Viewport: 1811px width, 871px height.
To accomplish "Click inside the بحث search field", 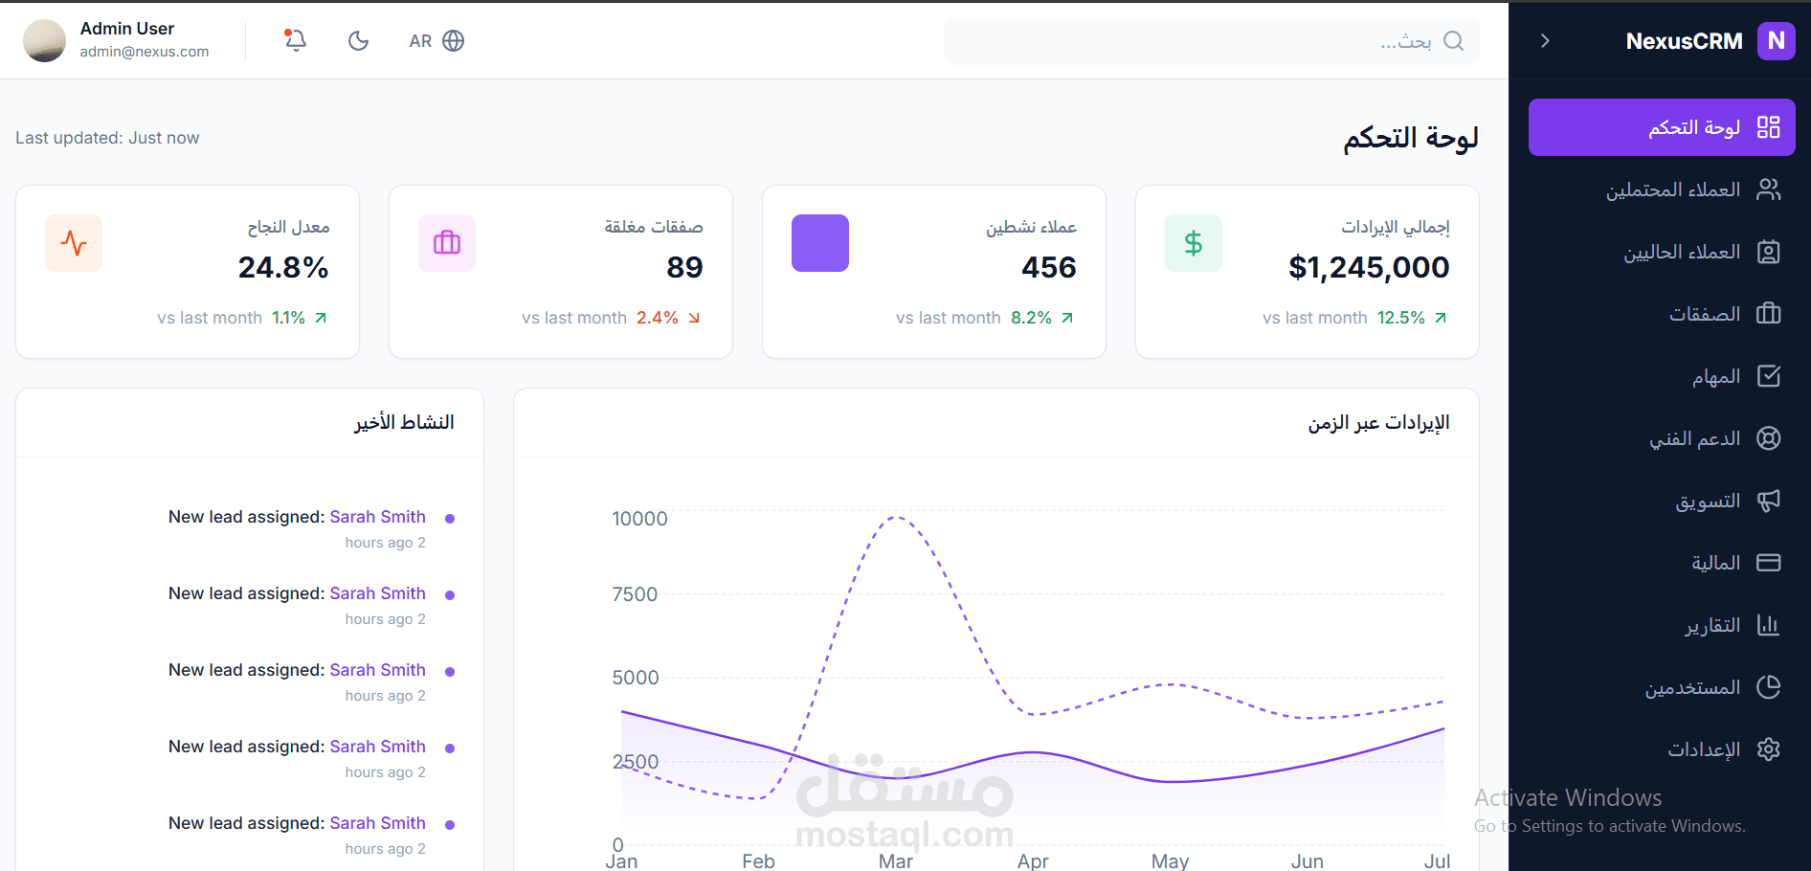I will [1211, 40].
